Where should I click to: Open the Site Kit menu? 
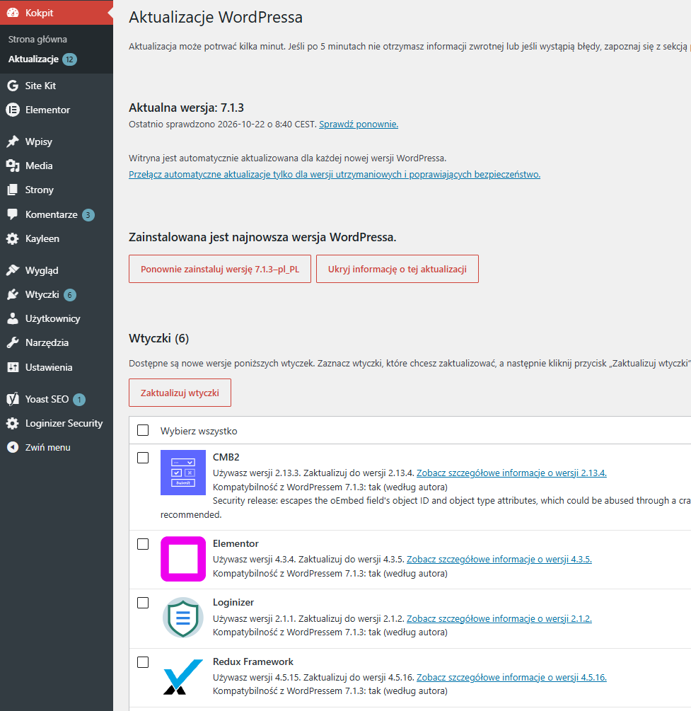(x=40, y=86)
